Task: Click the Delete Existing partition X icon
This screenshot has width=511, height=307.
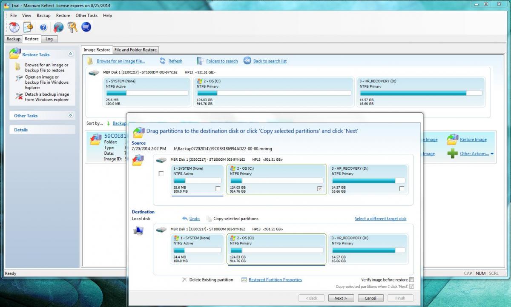Action: tap(184, 280)
